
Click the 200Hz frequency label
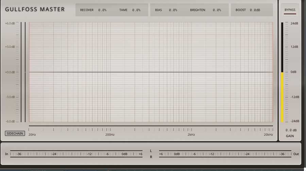pyautogui.click(x=110, y=135)
